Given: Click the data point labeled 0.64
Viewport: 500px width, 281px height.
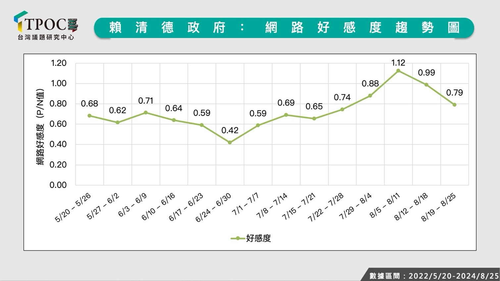Looking at the screenshot, I should 174,120.
